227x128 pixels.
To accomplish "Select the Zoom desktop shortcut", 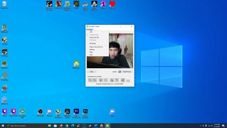I will pos(112,113).
